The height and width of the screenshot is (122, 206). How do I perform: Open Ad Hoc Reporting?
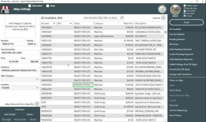point(178,110)
